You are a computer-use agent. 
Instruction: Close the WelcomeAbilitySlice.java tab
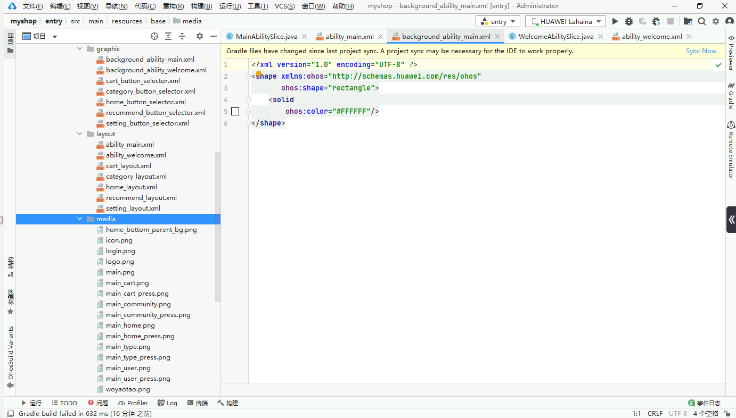click(600, 37)
